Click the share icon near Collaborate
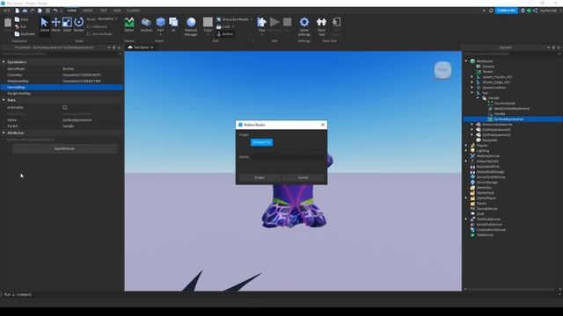 coord(536,11)
